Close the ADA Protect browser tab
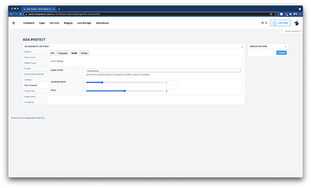This screenshot has height=188, width=311. pos(53,9)
